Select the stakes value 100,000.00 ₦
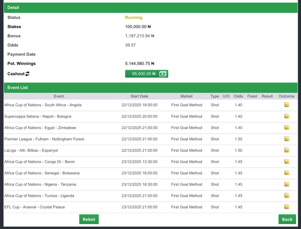The image size is (301, 229). coord(138,27)
